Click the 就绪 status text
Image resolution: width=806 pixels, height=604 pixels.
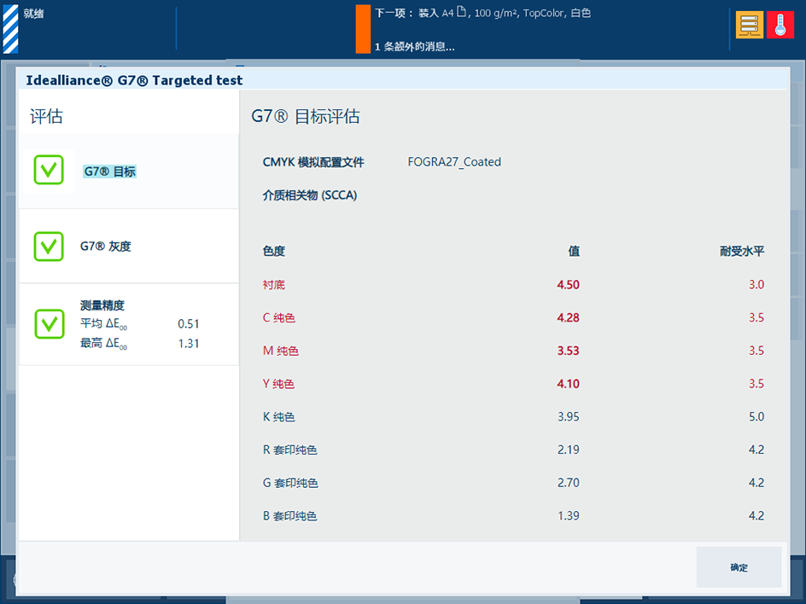coord(33,14)
